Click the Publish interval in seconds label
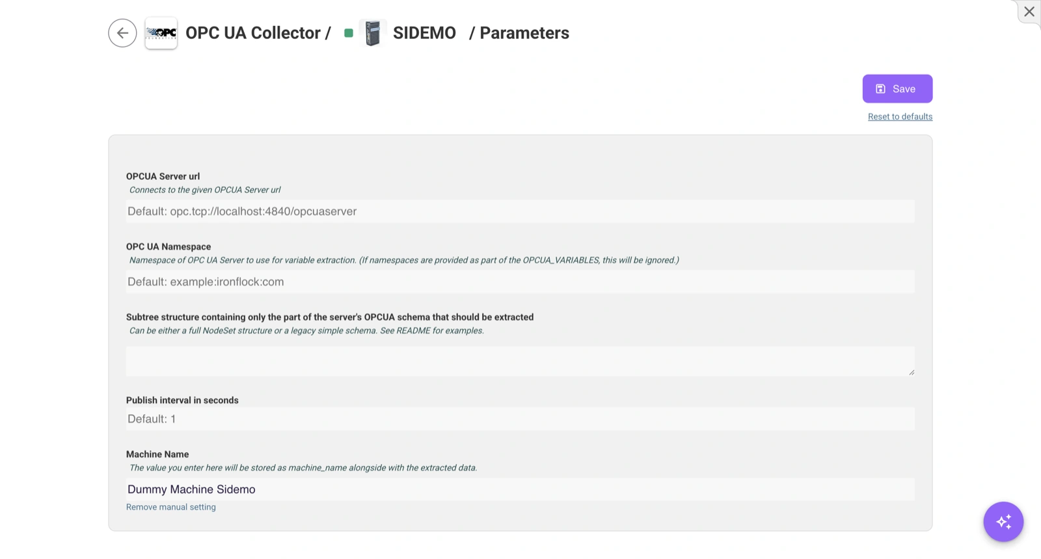Image resolution: width=1041 pixels, height=559 pixels. pos(182,400)
